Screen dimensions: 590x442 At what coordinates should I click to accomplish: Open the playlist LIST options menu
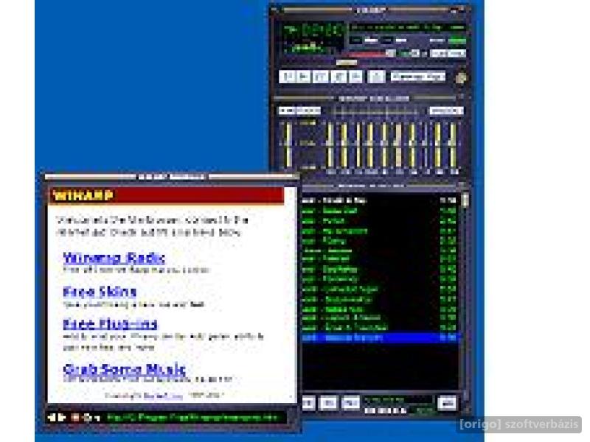coord(447,403)
